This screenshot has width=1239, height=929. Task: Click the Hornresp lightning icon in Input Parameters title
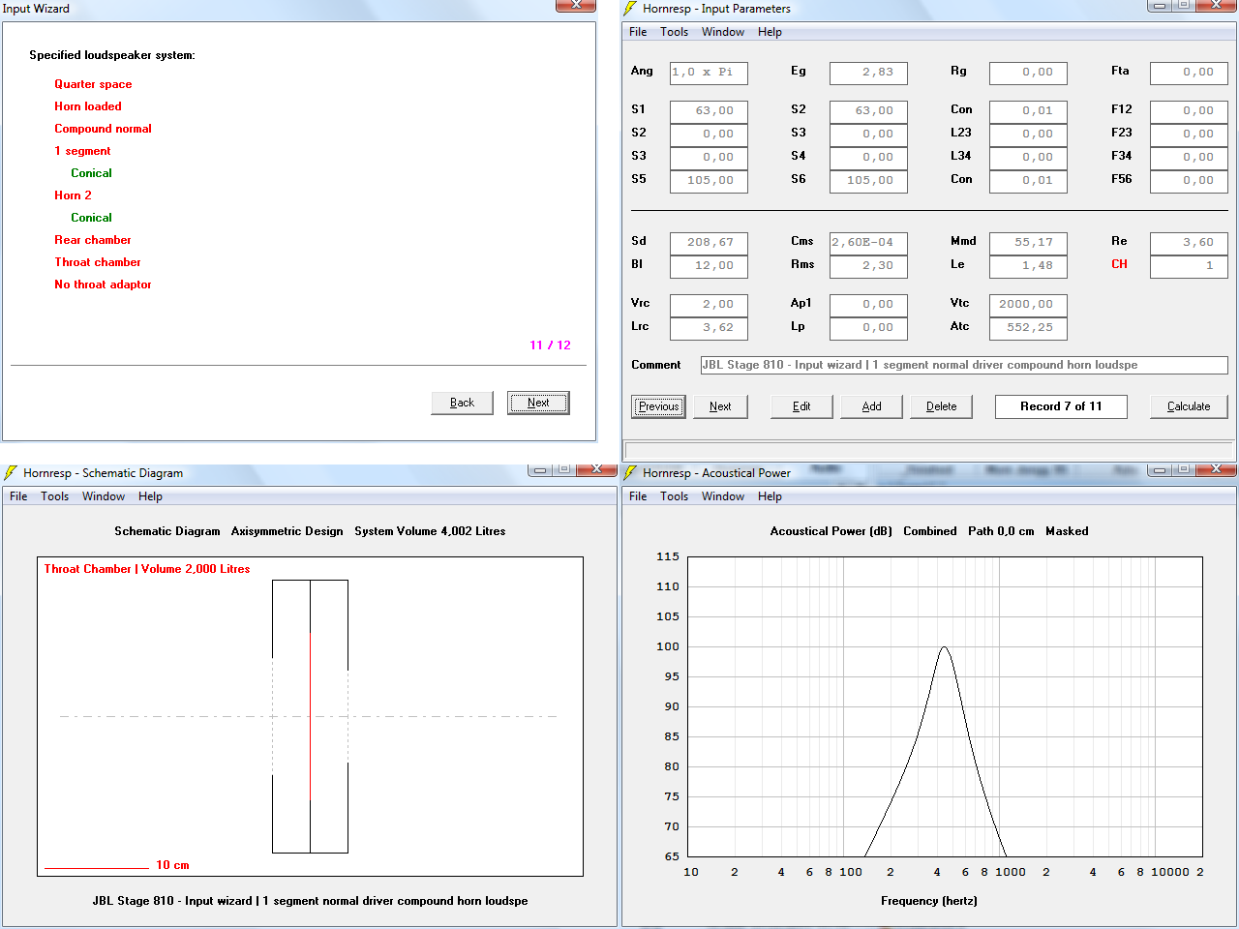click(x=630, y=9)
